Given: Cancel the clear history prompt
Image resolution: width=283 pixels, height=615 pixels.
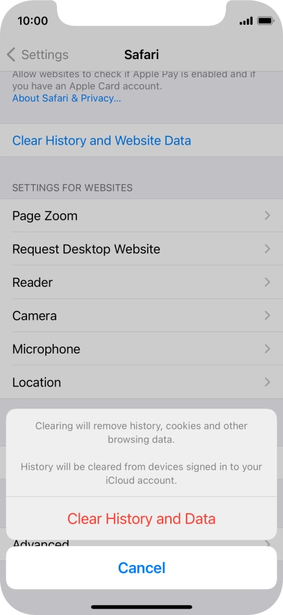Looking at the screenshot, I should 141,568.
